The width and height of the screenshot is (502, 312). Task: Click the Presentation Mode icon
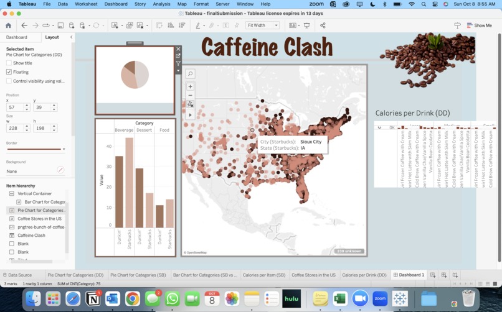point(306,25)
